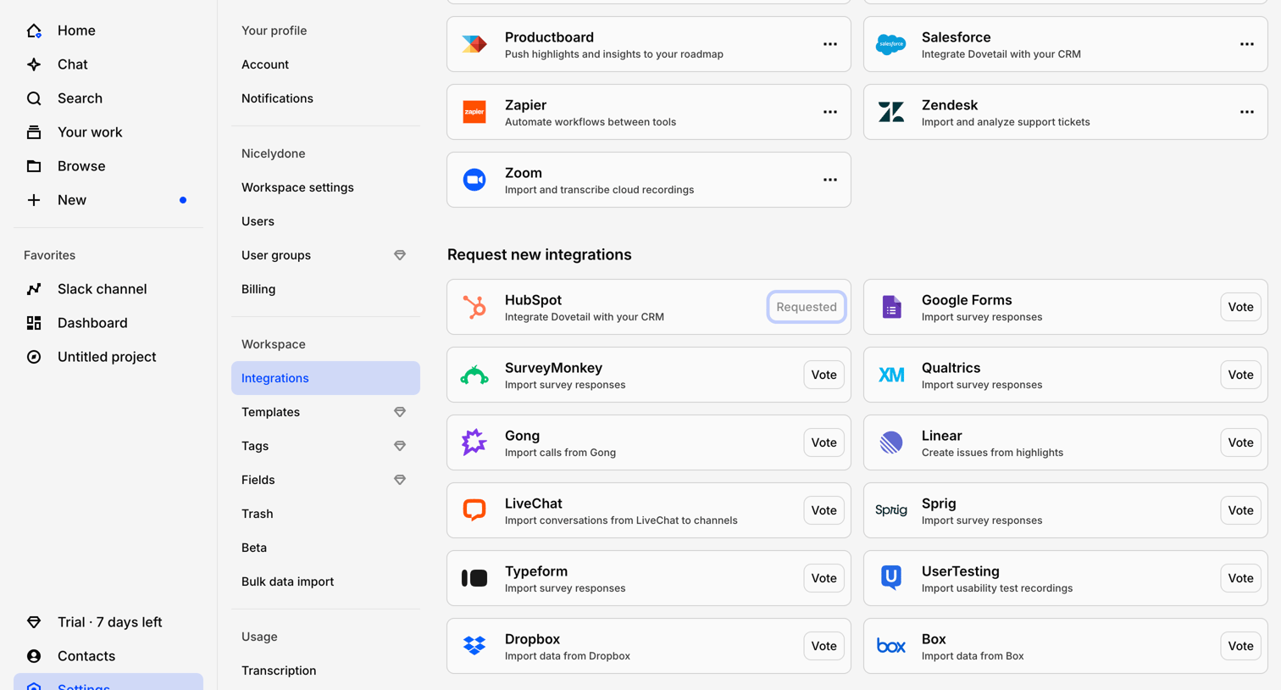Open Transcription usage page
This screenshot has width=1281, height=690.
(325, 671)
